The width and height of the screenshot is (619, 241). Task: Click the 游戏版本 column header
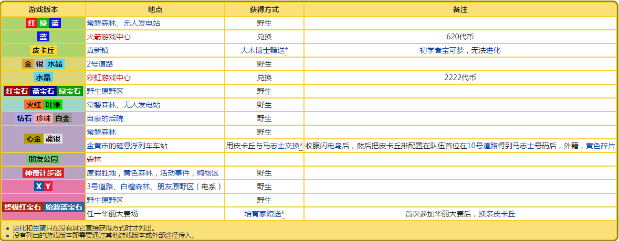[x=43, y=10]
